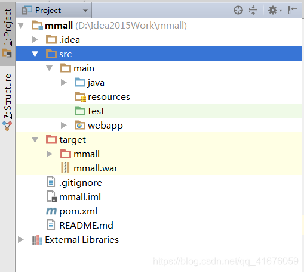Viewport: 304px width, 272px height.
Task: Collapse the target folder
Action: click(x=35, y=140)
